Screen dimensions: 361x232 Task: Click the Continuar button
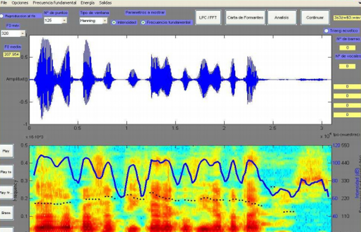click(315, 18)
